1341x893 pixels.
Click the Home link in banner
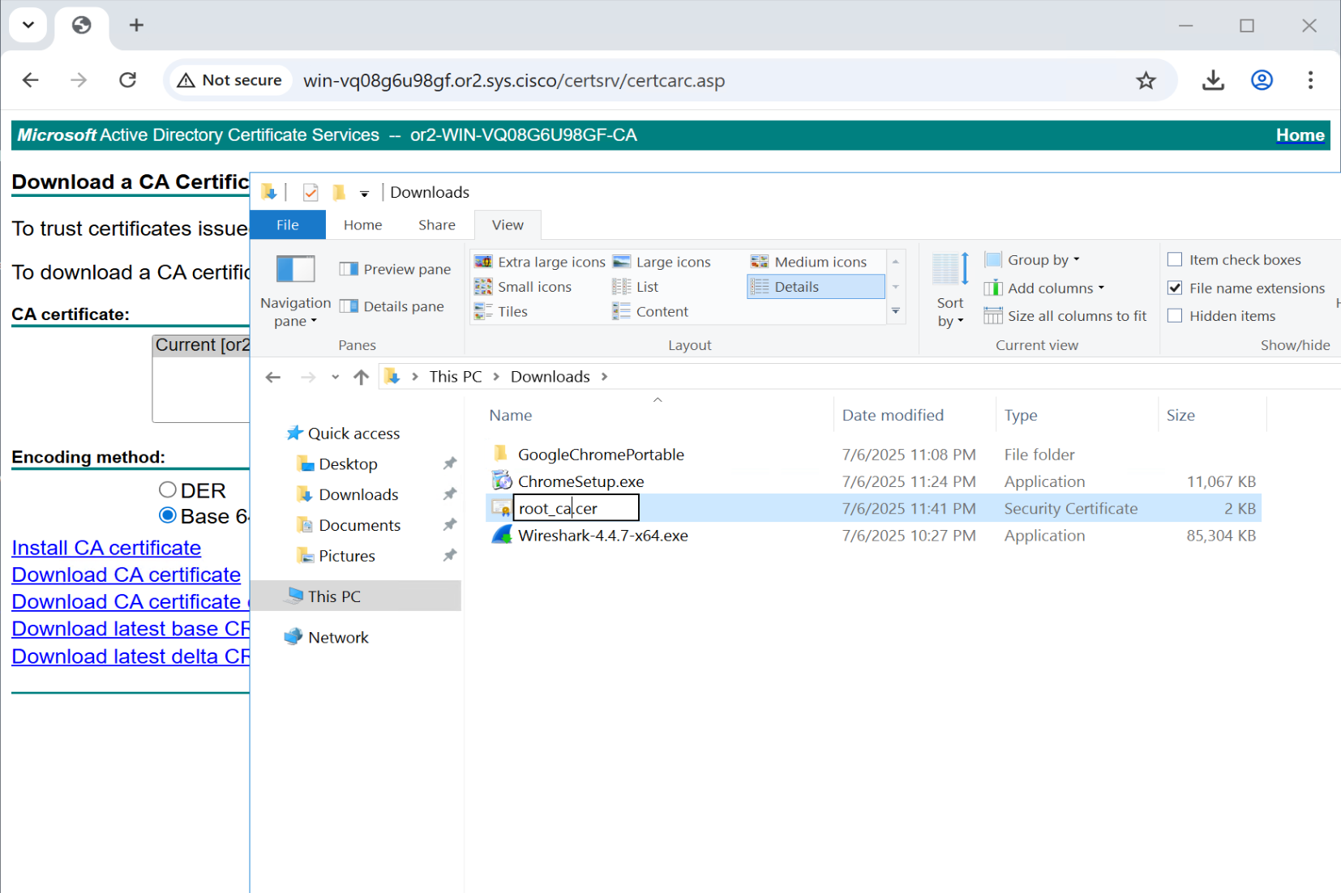click(1300, 135)
